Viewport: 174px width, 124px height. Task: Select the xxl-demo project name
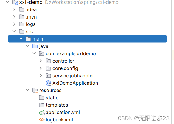pyautogui.click(x=31, y=2)
